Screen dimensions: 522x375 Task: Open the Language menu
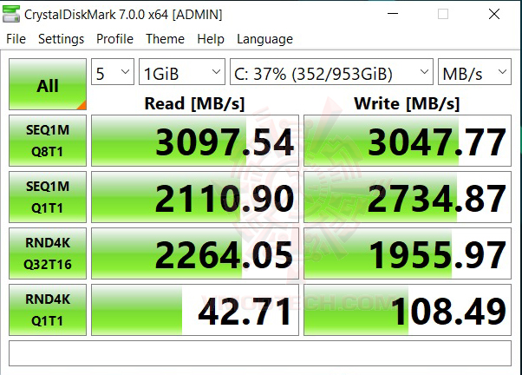coord(264,39)
